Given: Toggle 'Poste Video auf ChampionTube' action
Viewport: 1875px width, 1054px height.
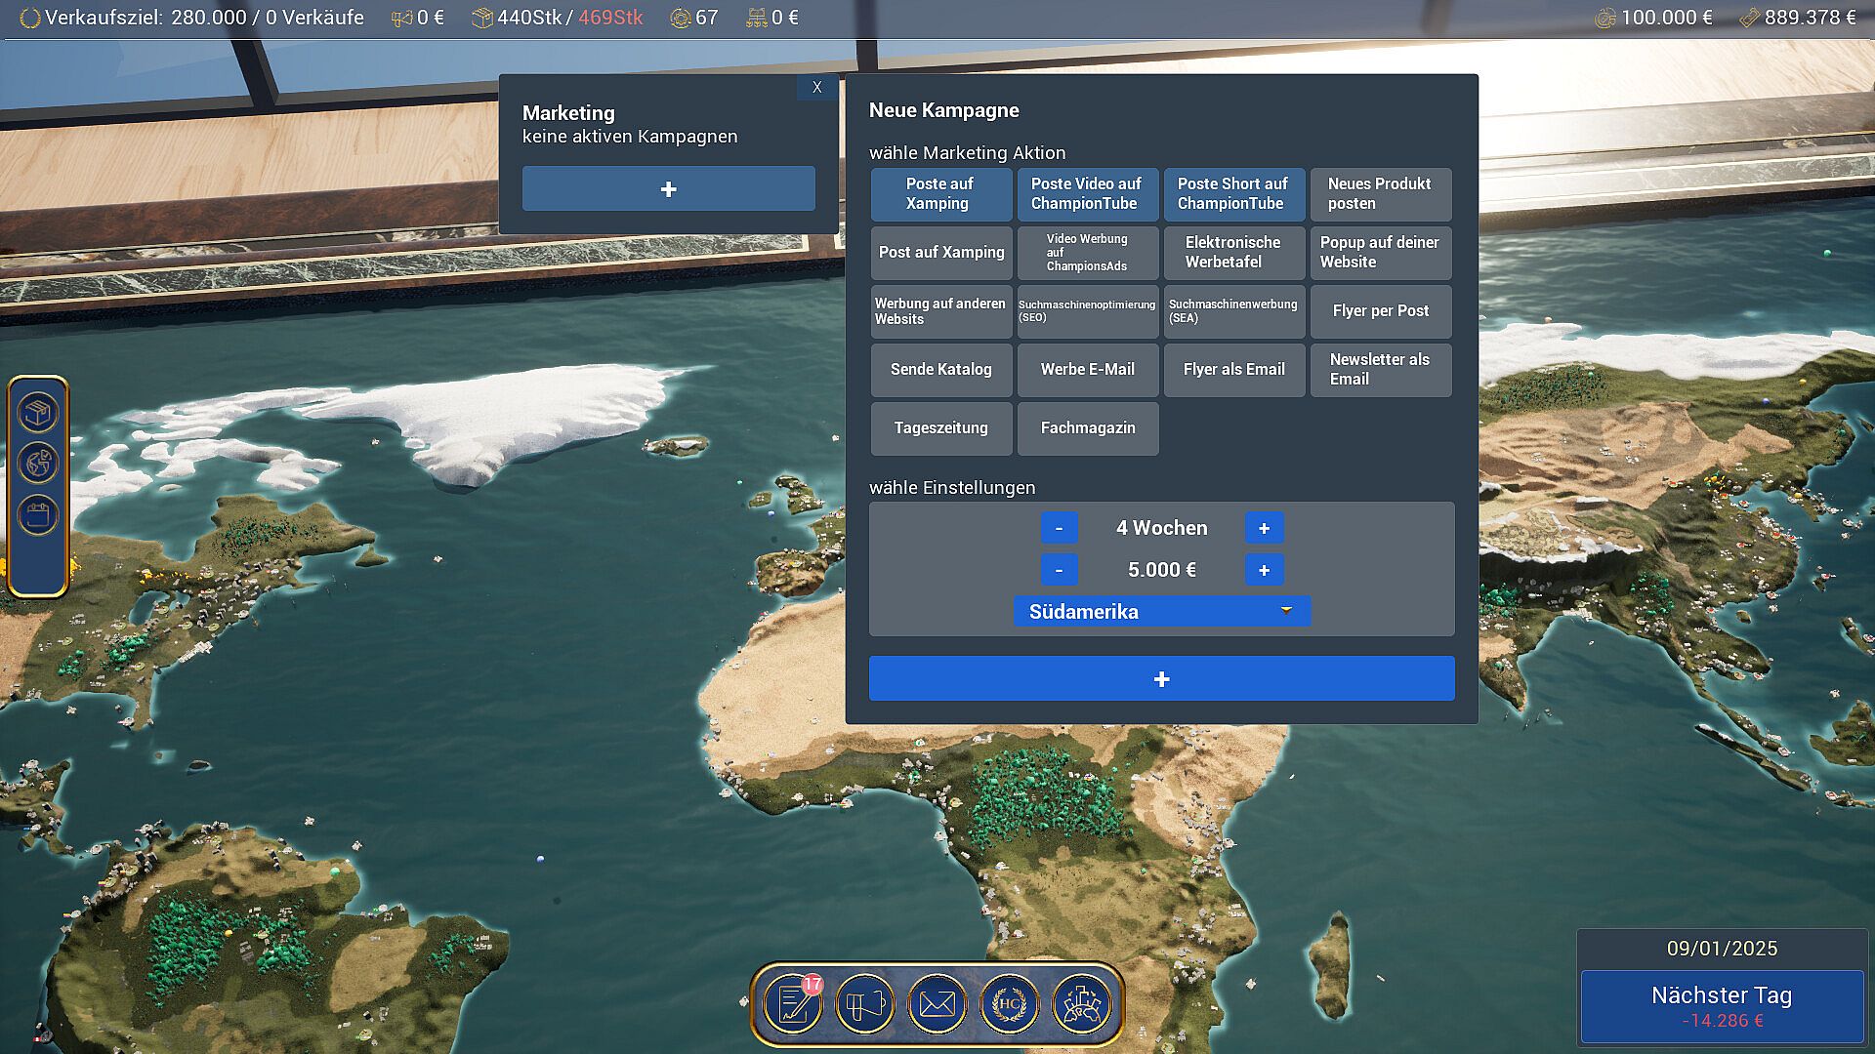Looking at the screenshot, I should [1087, 193].
